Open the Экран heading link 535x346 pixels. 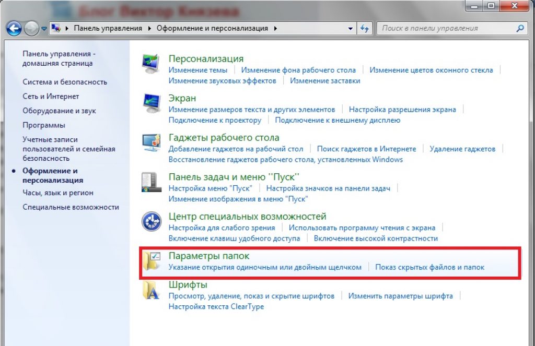pos(182,98)
